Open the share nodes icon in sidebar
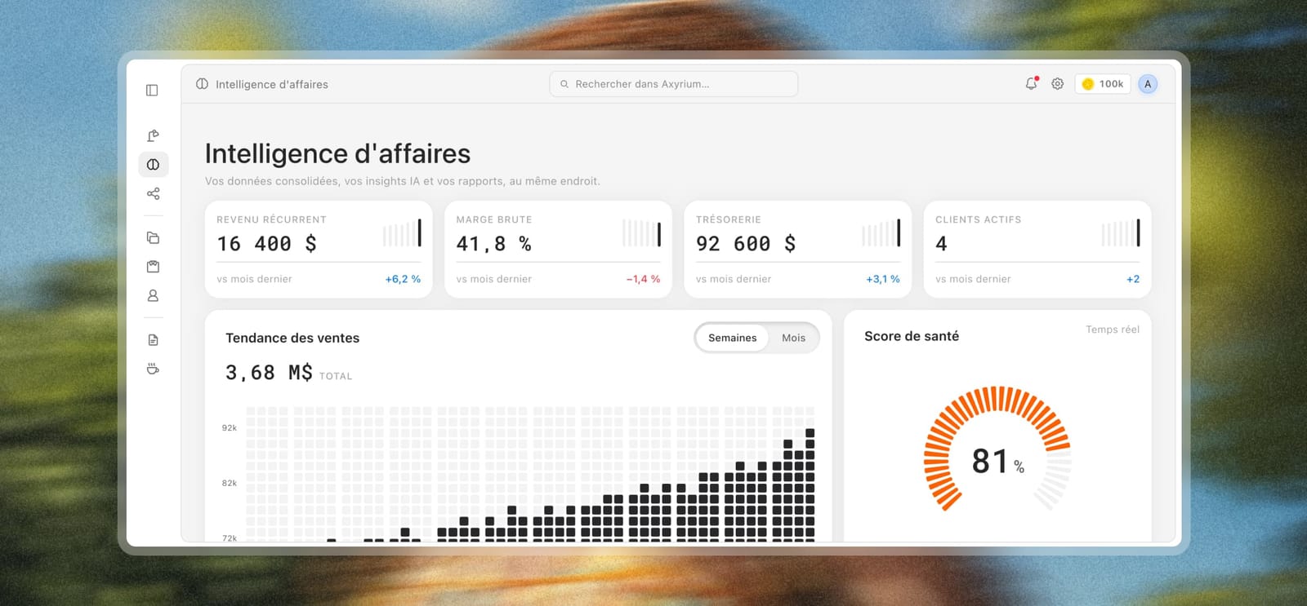 coord(153,193)
